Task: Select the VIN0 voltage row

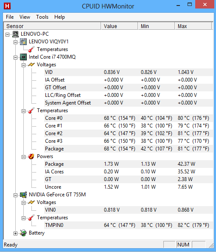Action: [x=129, y=210]
